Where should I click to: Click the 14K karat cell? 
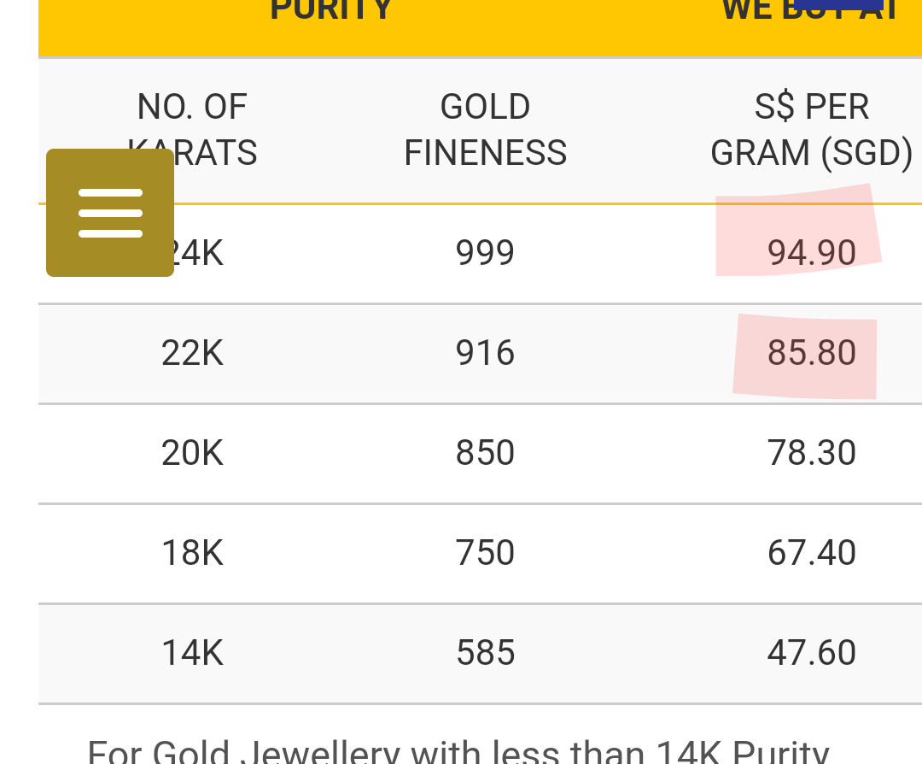pos(192,653)
